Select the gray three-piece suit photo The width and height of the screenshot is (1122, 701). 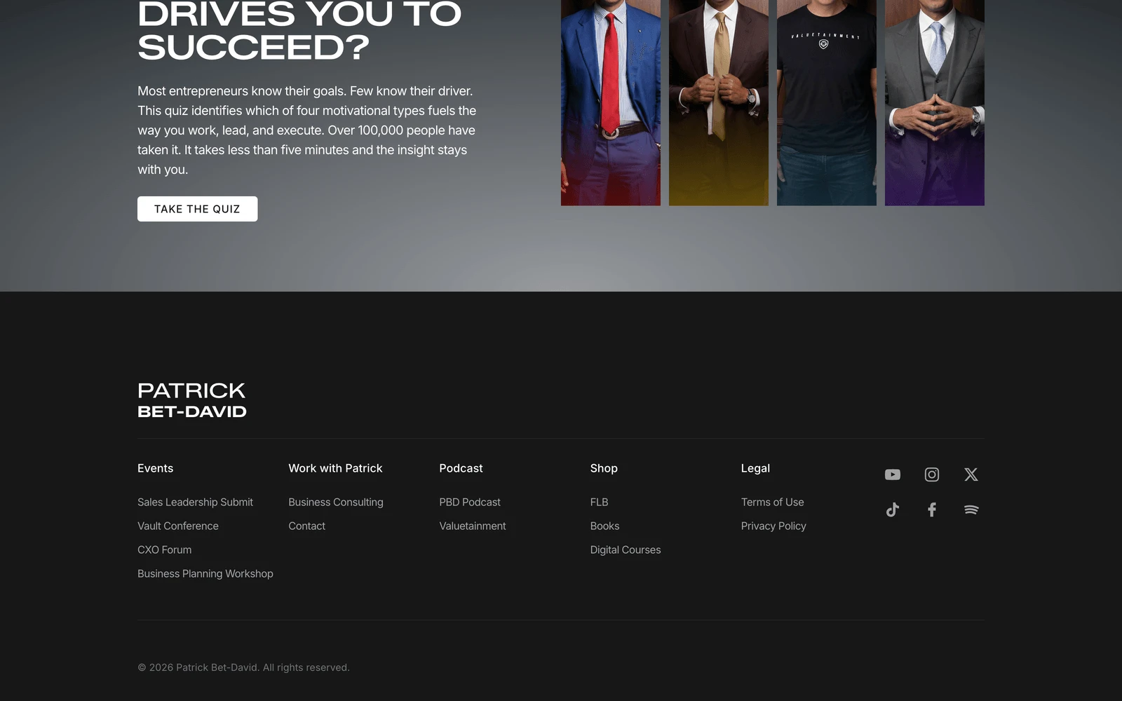pos(934,102)
